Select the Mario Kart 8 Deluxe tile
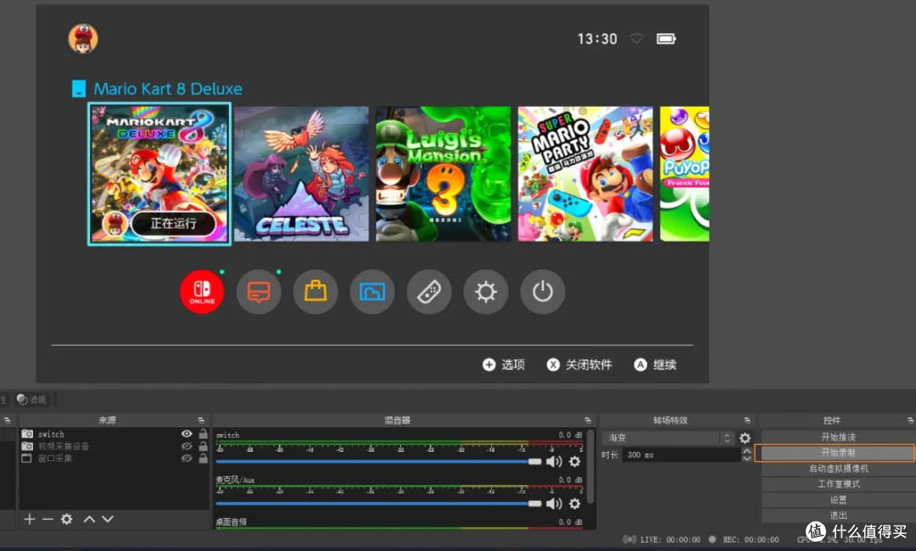This screenshot has width=916, height=551. tap(159, 174)
